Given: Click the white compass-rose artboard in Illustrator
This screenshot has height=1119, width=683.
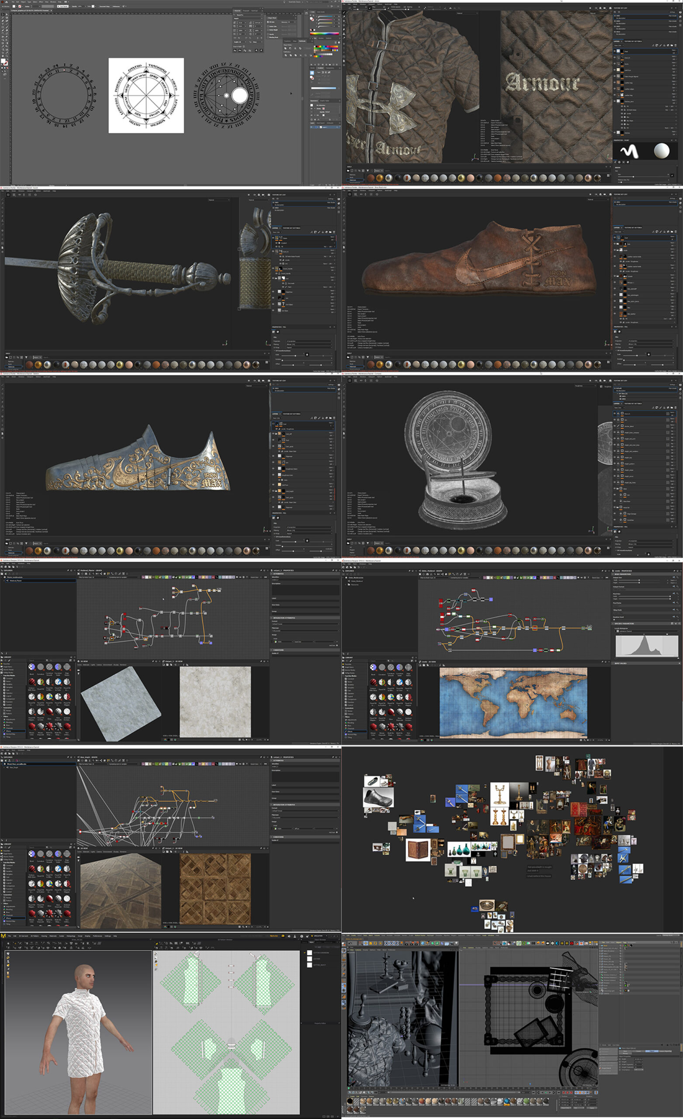Looking at the screenshot, I should point(146,95).
